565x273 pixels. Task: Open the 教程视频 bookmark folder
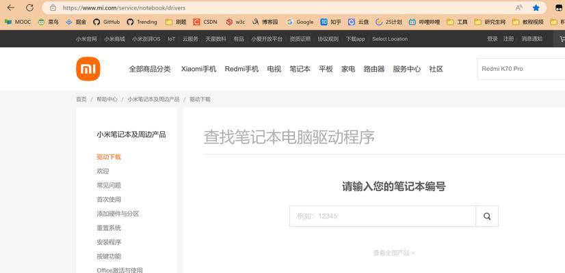[528, 22]
